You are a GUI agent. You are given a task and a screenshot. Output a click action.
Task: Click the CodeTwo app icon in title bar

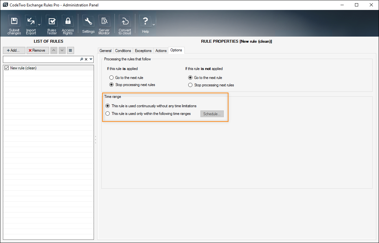pyautogui.click(x=5, y=5)
